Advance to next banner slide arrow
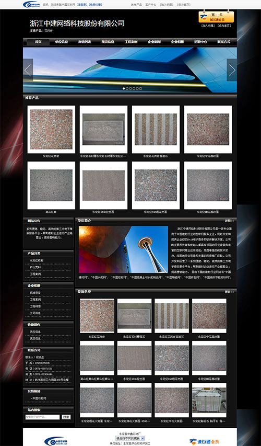This screenshot has height=446, width=261. (x=232, y=70)
